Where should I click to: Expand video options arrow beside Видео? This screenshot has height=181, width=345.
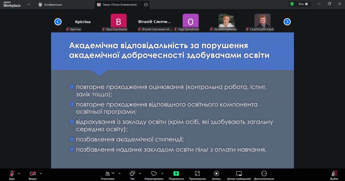(41, 173)
